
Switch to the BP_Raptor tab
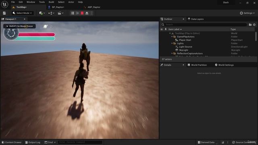[x=58, y=7]
